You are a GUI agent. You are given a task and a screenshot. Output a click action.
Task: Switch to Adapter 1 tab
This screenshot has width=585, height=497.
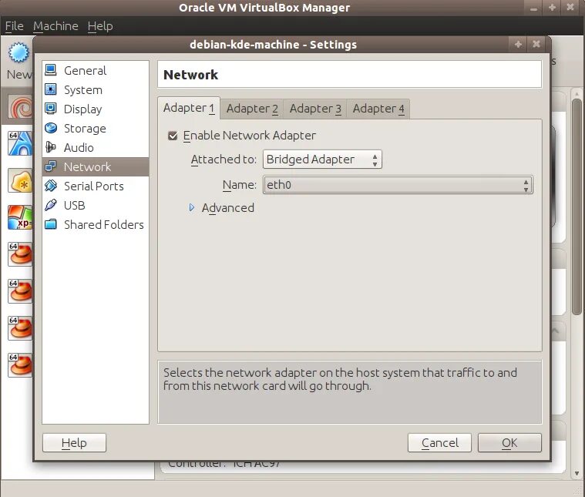click(x=189, y=108)
